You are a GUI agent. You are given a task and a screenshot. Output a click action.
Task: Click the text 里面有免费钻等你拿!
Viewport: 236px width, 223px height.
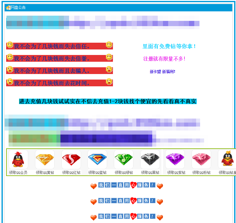click(169, 46)
